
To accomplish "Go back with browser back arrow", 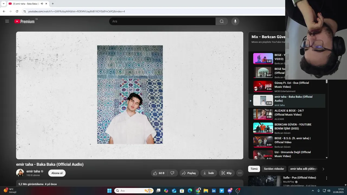I will [4, 11].
